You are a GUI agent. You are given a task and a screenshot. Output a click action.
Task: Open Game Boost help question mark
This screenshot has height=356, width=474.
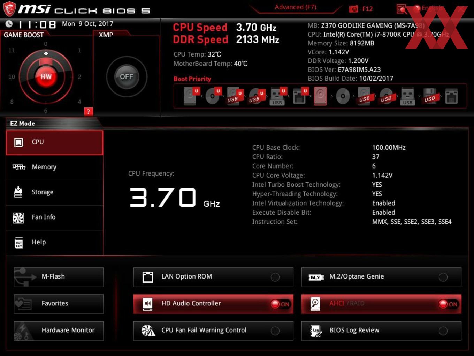pyautogui.click(x=89, y=111)
